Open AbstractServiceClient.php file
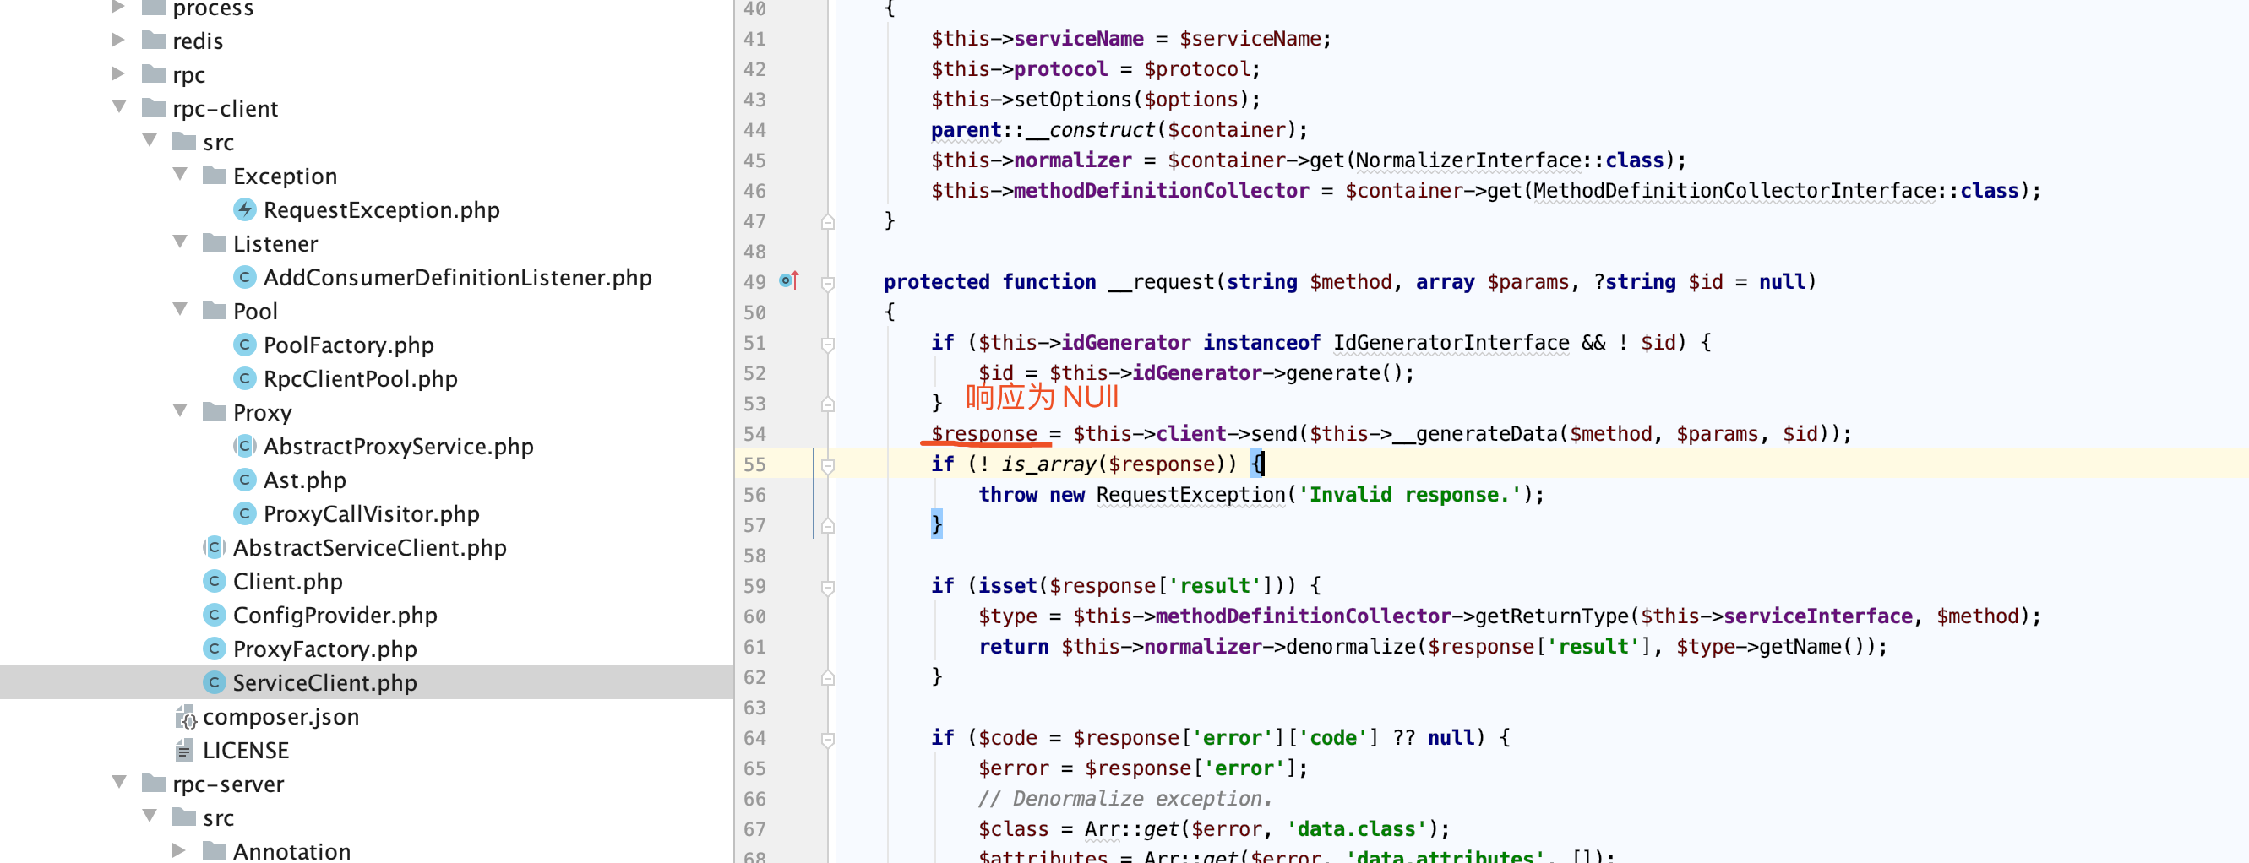The width and height of the screenshot is (2249, 863). [369, 547]
